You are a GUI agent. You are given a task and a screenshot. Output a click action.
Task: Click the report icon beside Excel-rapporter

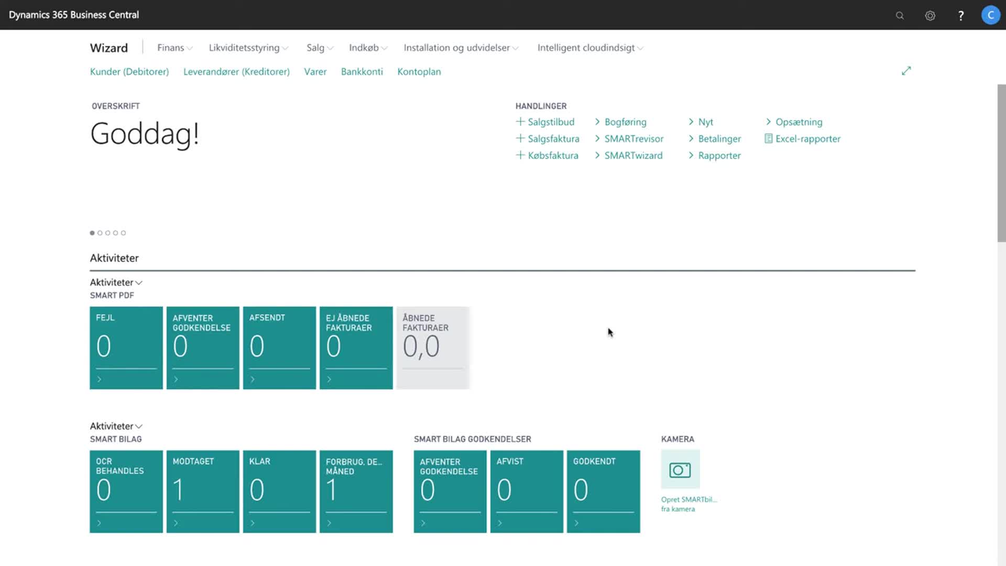[x=769, y=138]
